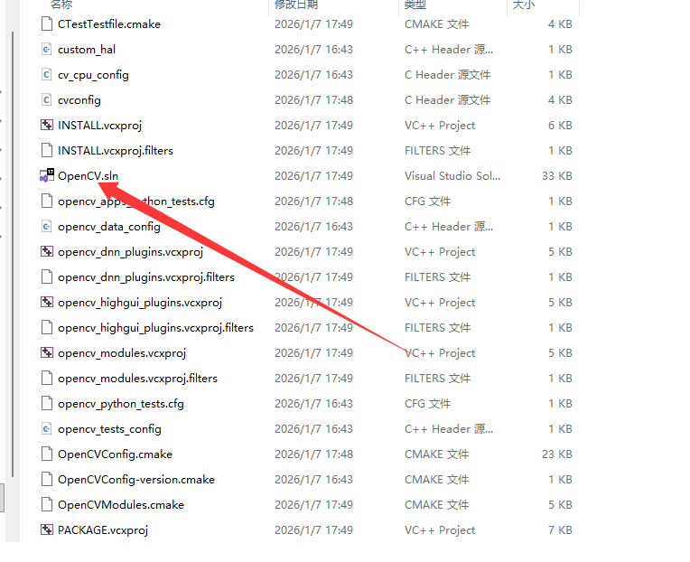Viewport: 690px width, 562px height.
Task: Click the 33 KB size cell
Action: [557, 176]
